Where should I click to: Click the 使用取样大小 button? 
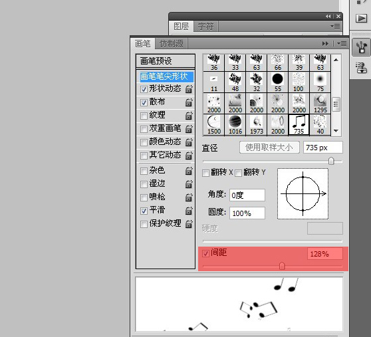269,148
